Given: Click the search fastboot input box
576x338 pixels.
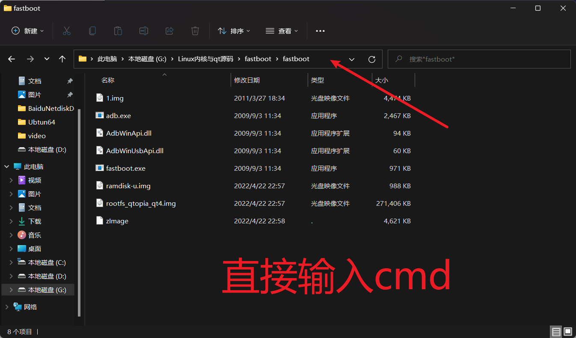Looking at the screenshot, I should [479, 59].
